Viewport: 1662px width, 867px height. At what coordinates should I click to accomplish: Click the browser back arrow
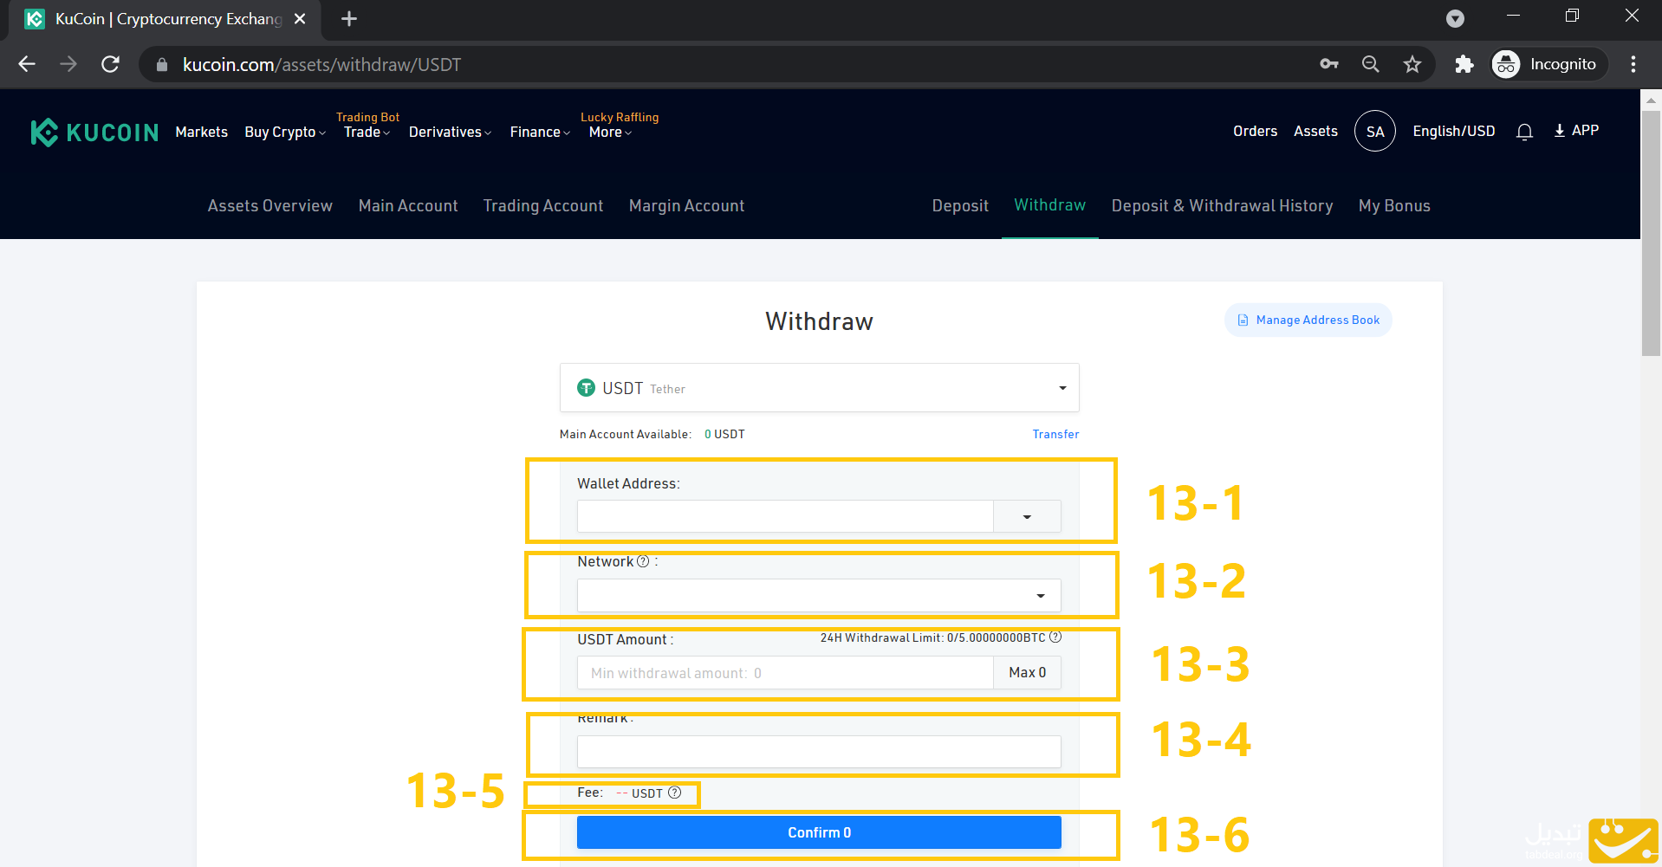coord(27,64)
